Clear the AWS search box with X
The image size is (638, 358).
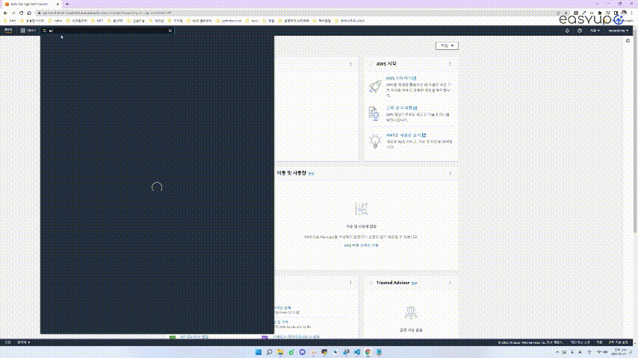pyautogui.click(x=170, y=31)
